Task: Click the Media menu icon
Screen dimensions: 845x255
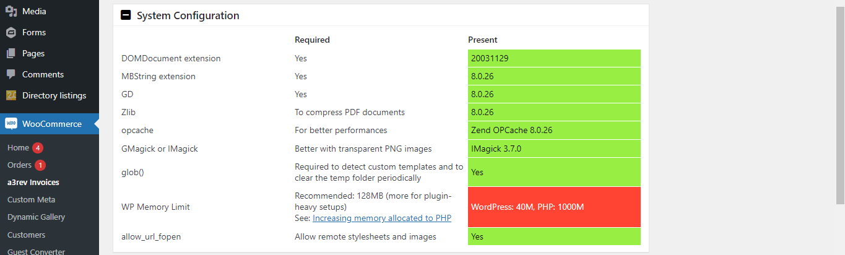Action: click(x=11, y=11)
